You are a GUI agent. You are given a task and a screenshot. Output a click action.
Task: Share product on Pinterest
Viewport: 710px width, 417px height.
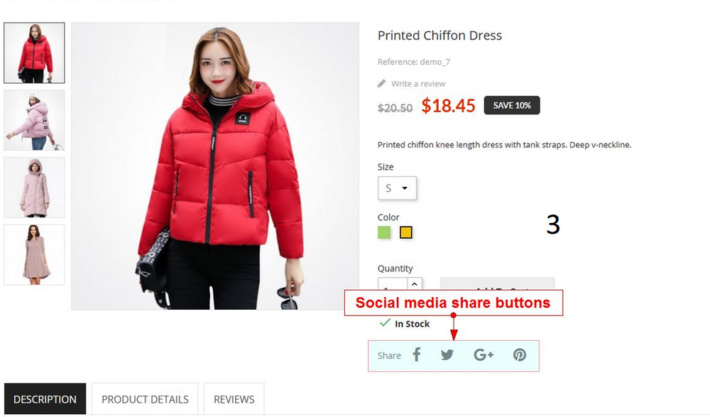coord(520,354)
